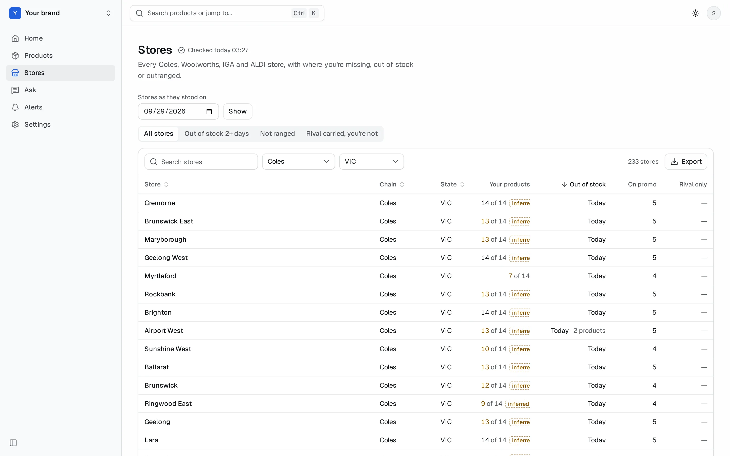730x456 pixels.
Task: Switch to Out of stock 2+ days tab
Action: [216, 134]
